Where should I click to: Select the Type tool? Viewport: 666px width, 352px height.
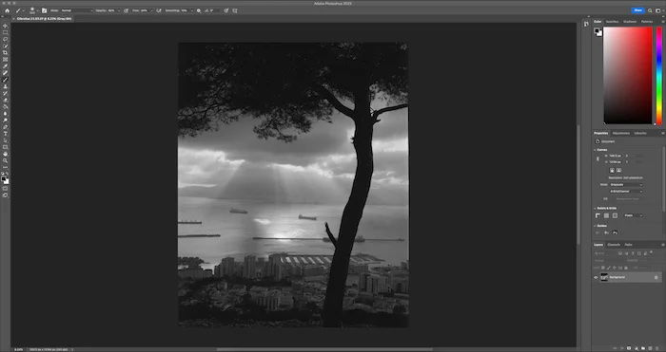5,134
